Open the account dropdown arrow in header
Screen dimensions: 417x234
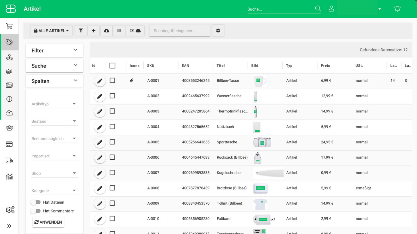click(380, 9)
